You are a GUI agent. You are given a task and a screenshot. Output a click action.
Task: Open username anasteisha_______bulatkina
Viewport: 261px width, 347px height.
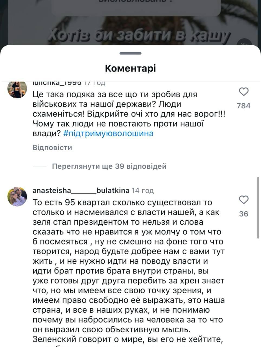(81, 191)
